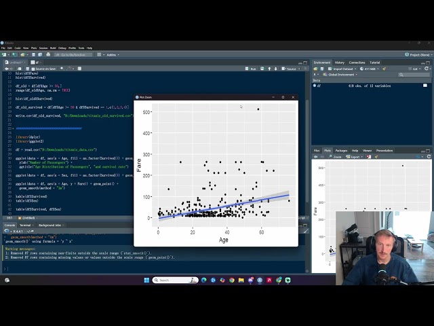Load workspace icon in Environment pane
This screenshot has height=326, width=434.
(x=315, y=69)
